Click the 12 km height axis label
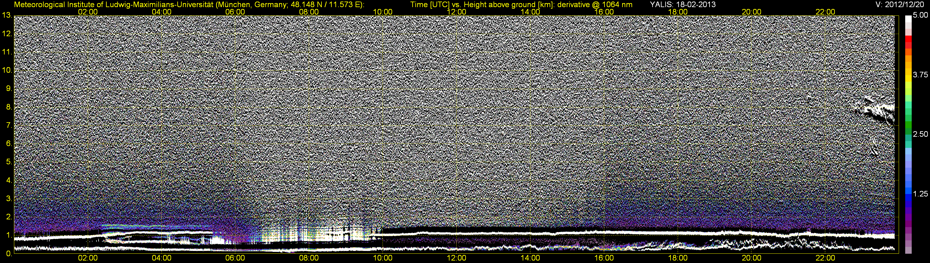 pyautogui.click(x=7, y=34)
